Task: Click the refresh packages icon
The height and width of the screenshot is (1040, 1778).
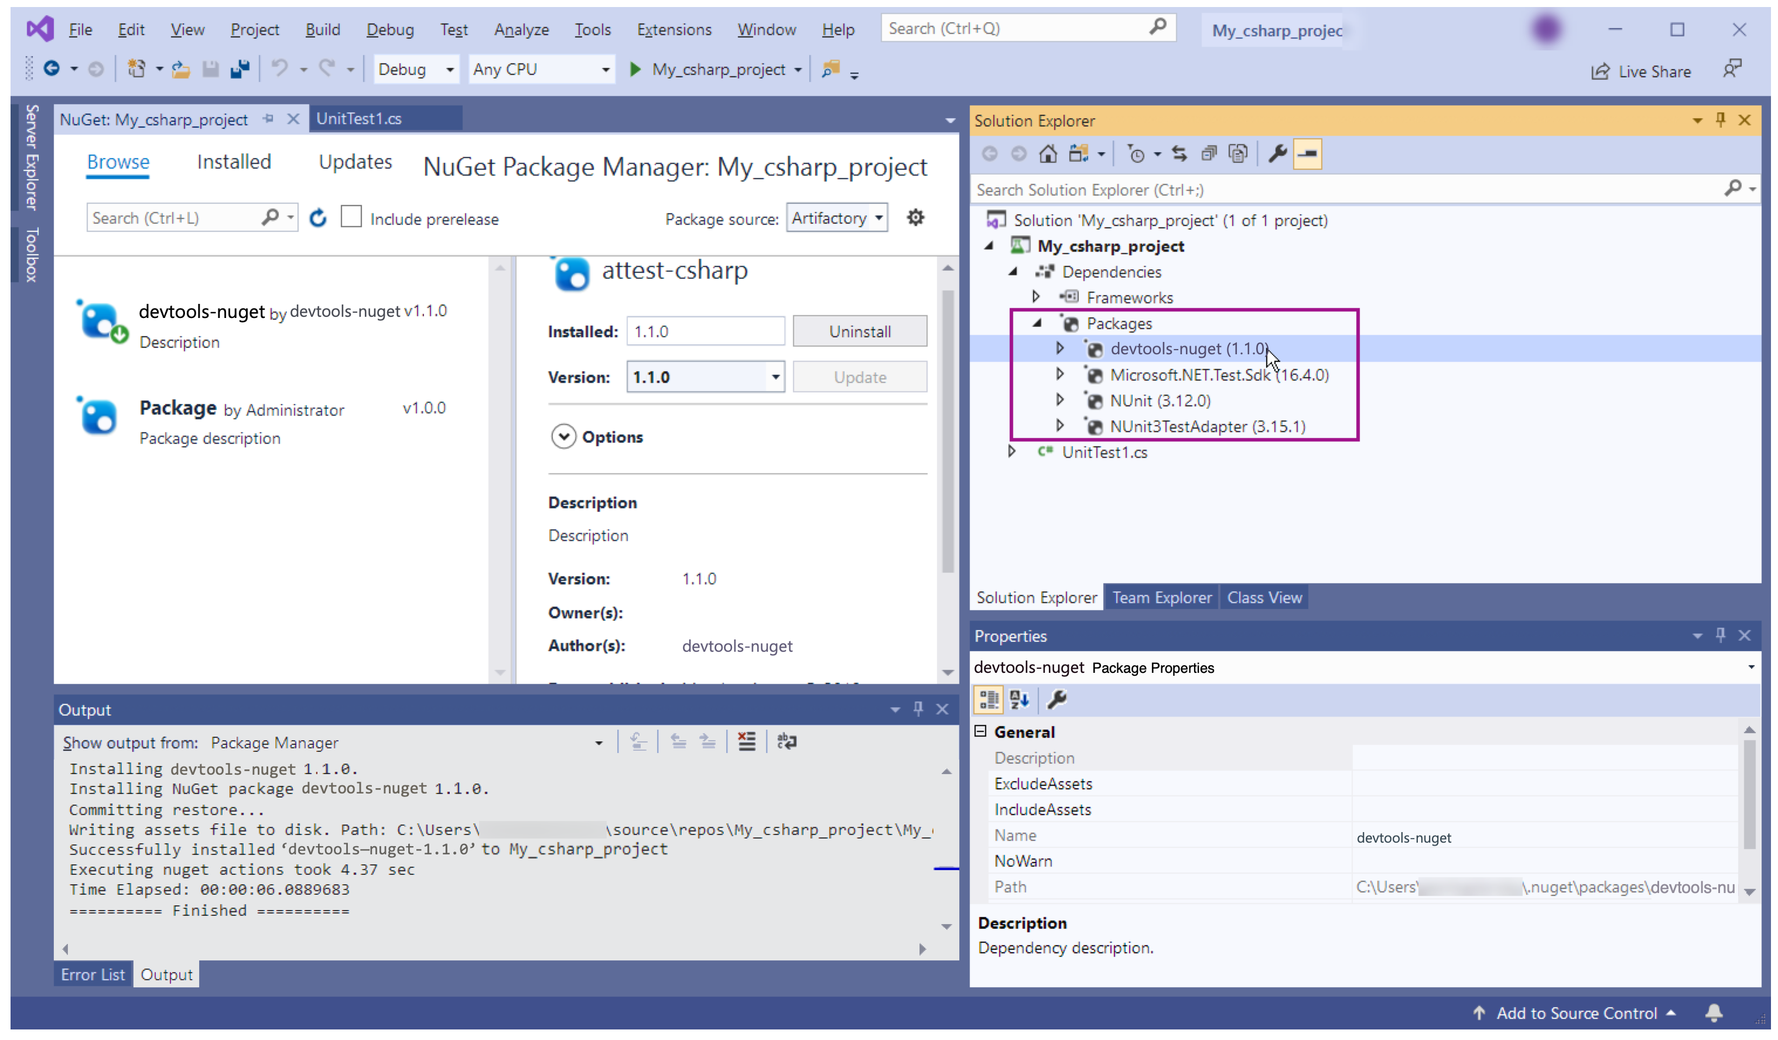Action: point(318,218)
